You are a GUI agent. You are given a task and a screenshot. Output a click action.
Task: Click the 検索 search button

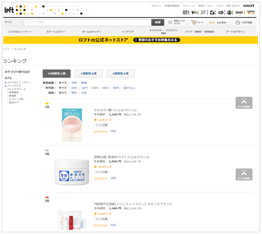click(158, 22)
